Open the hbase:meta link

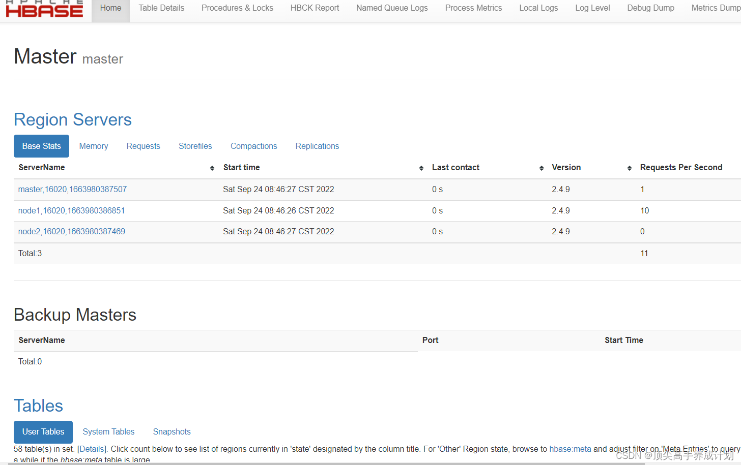tap(570, 449)
